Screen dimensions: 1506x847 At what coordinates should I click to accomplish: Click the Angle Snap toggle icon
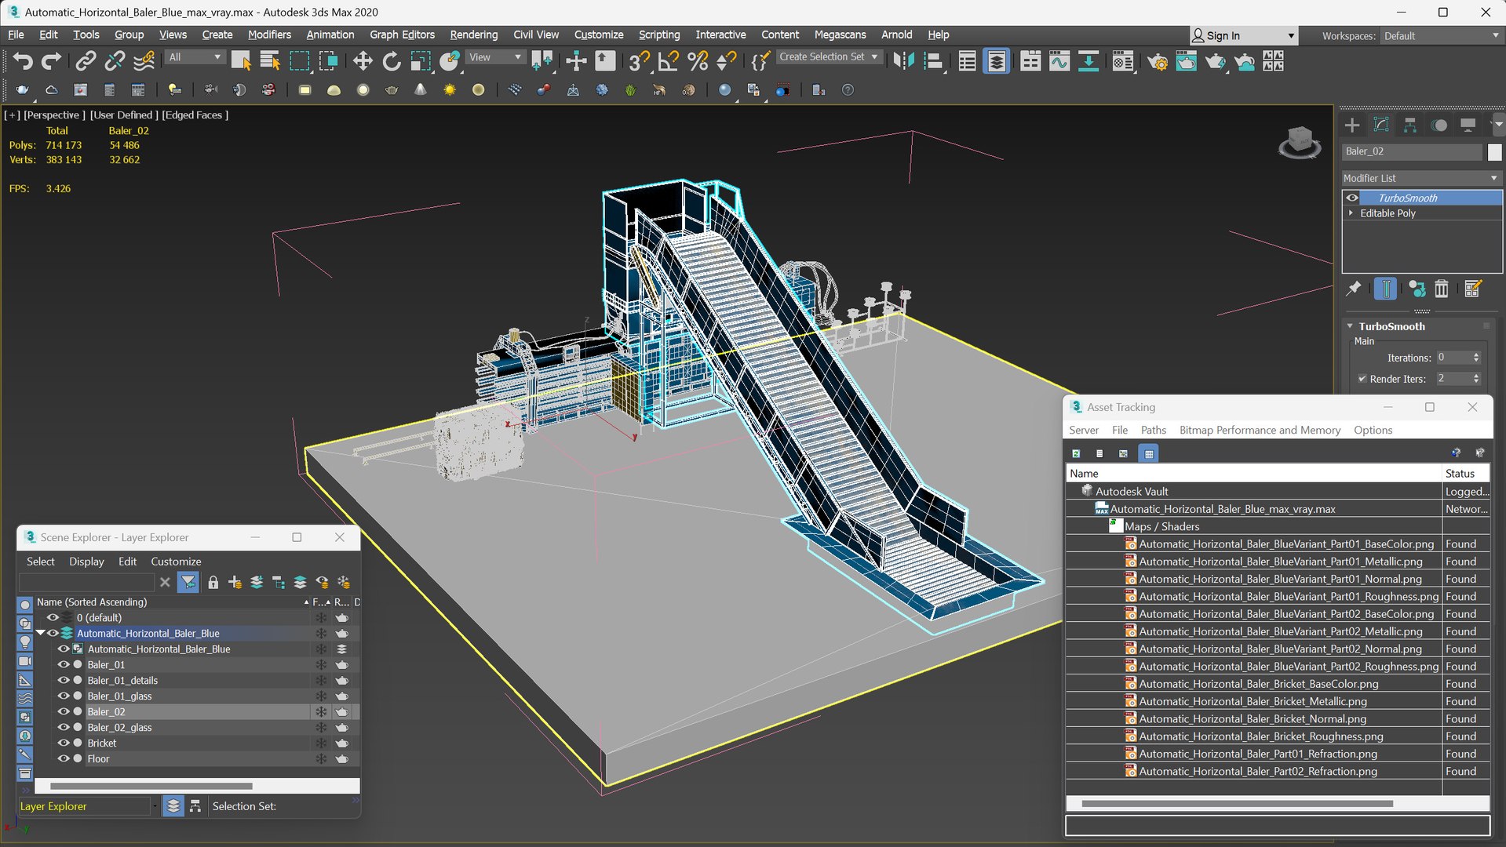coord(668,61)
